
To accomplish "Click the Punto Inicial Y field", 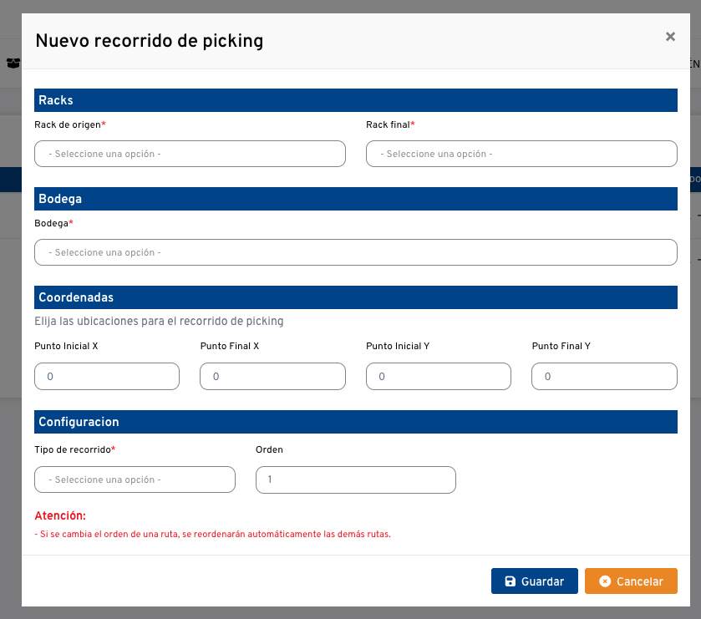I will tap(438, 376).
